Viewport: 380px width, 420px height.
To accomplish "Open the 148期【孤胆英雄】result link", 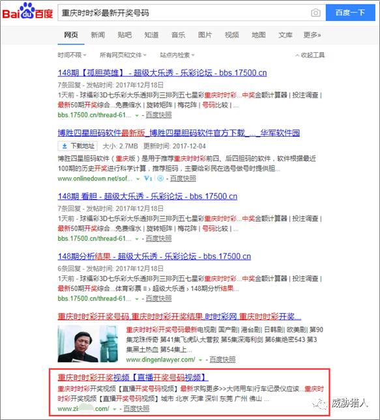I will point(162,73).
